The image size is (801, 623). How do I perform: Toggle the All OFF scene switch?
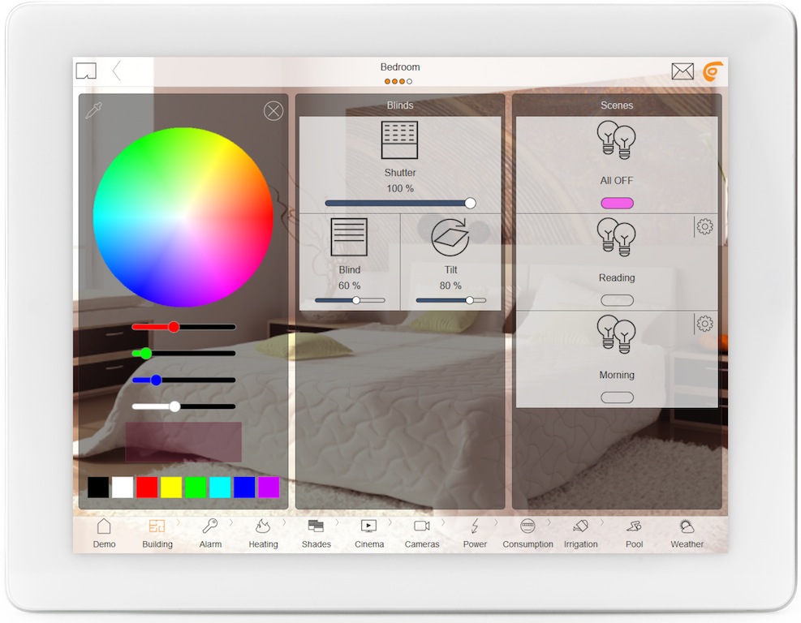617,203
